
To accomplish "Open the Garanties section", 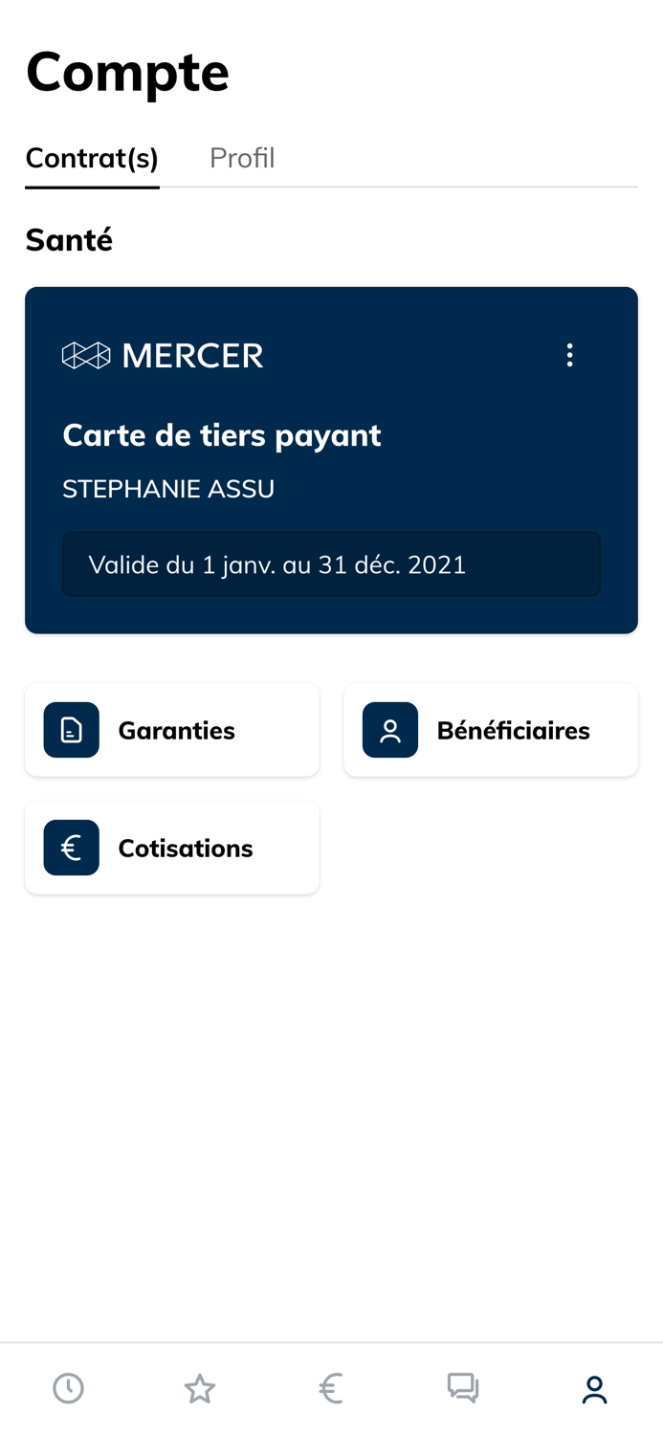I will pyautogui.click(x=172, y=730).
